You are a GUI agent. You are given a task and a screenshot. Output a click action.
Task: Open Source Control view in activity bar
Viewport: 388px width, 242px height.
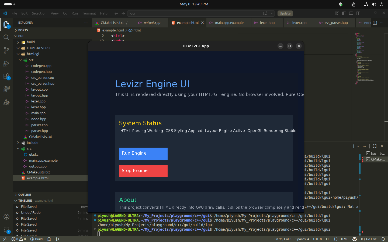[6, 50]
